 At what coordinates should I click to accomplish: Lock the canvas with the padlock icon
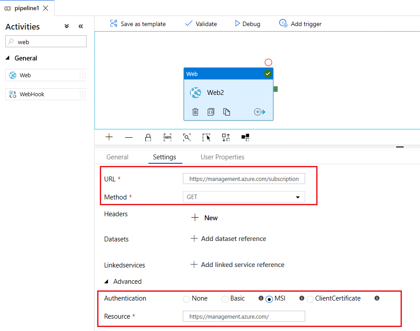tap(148, 137)
